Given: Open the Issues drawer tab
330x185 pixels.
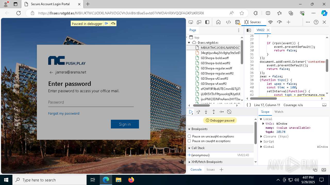Looking at the screenshot, I should [x=211, y=169].
